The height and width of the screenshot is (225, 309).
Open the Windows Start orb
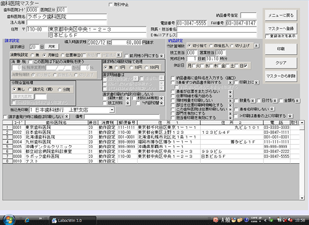pyautogui.click(x=9, y=219)
